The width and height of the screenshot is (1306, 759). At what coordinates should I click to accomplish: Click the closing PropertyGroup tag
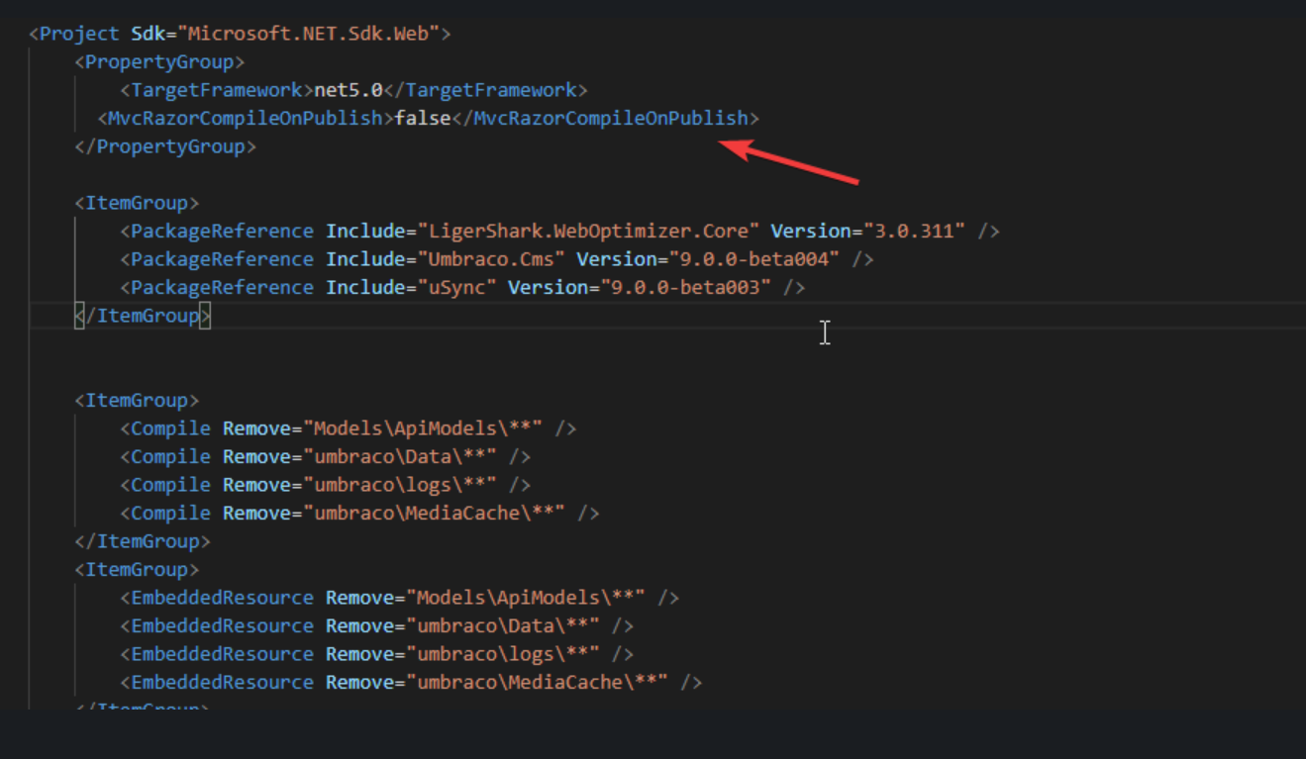(x=165, y=146)
